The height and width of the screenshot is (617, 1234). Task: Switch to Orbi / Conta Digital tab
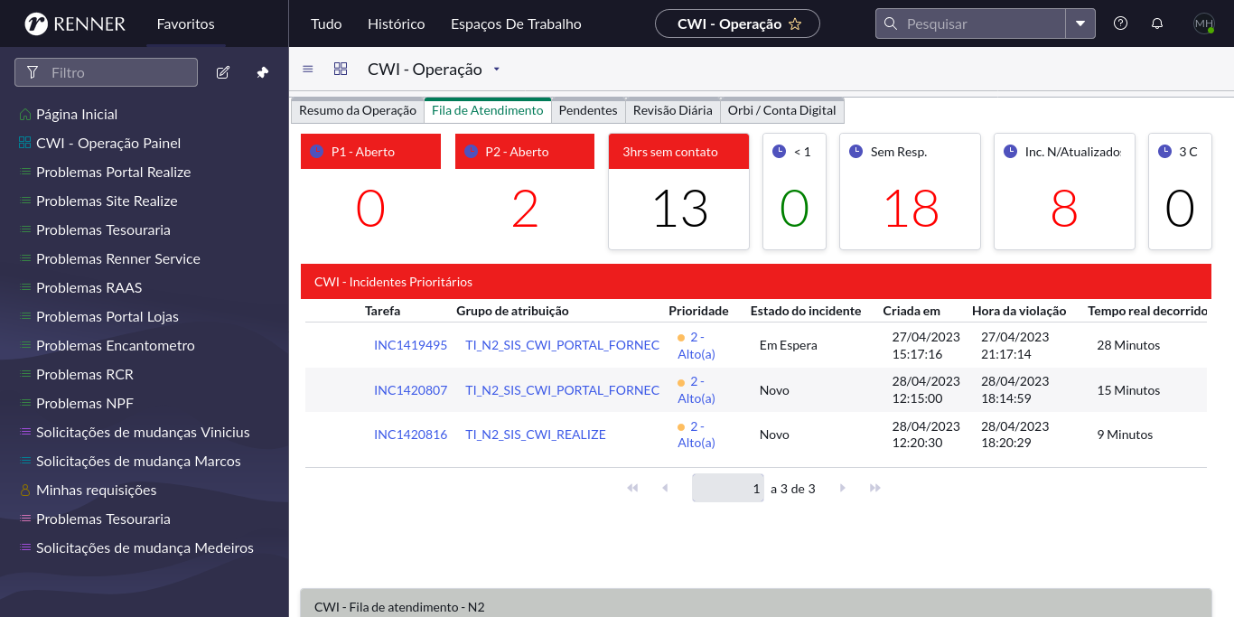pyautogui.click(x=782, y=110)
